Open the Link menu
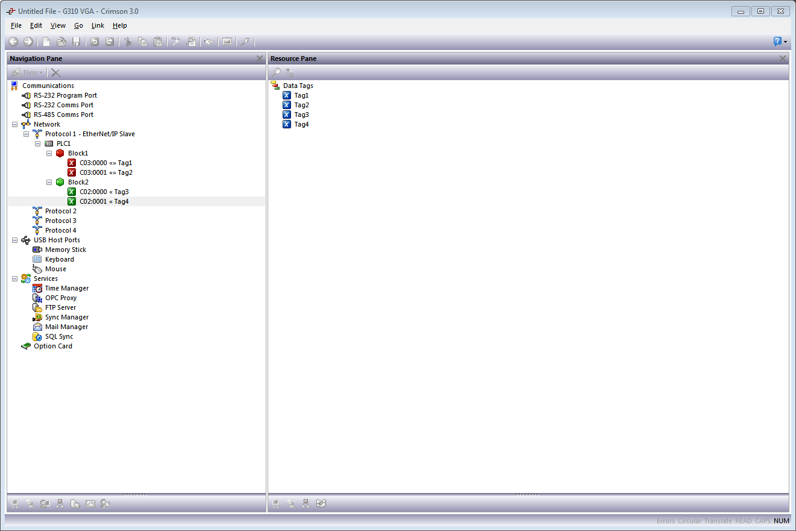Screen dimensions: 796x531 [98, 25]
